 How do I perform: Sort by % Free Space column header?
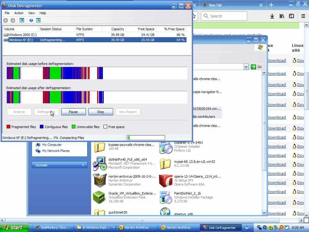coord(171,29)
